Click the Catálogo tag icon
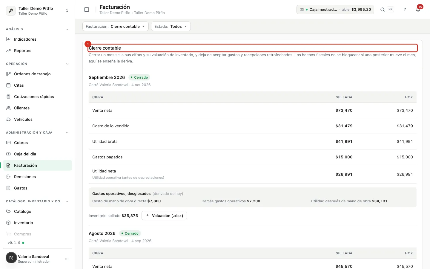Viewport: 430px width, 269px height. click(x=8, y=211)
